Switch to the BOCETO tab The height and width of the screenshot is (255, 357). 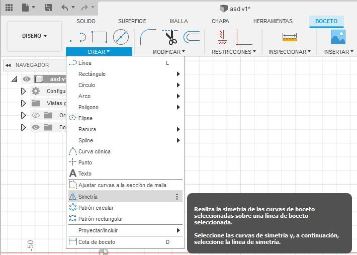(x=326, y=22)
